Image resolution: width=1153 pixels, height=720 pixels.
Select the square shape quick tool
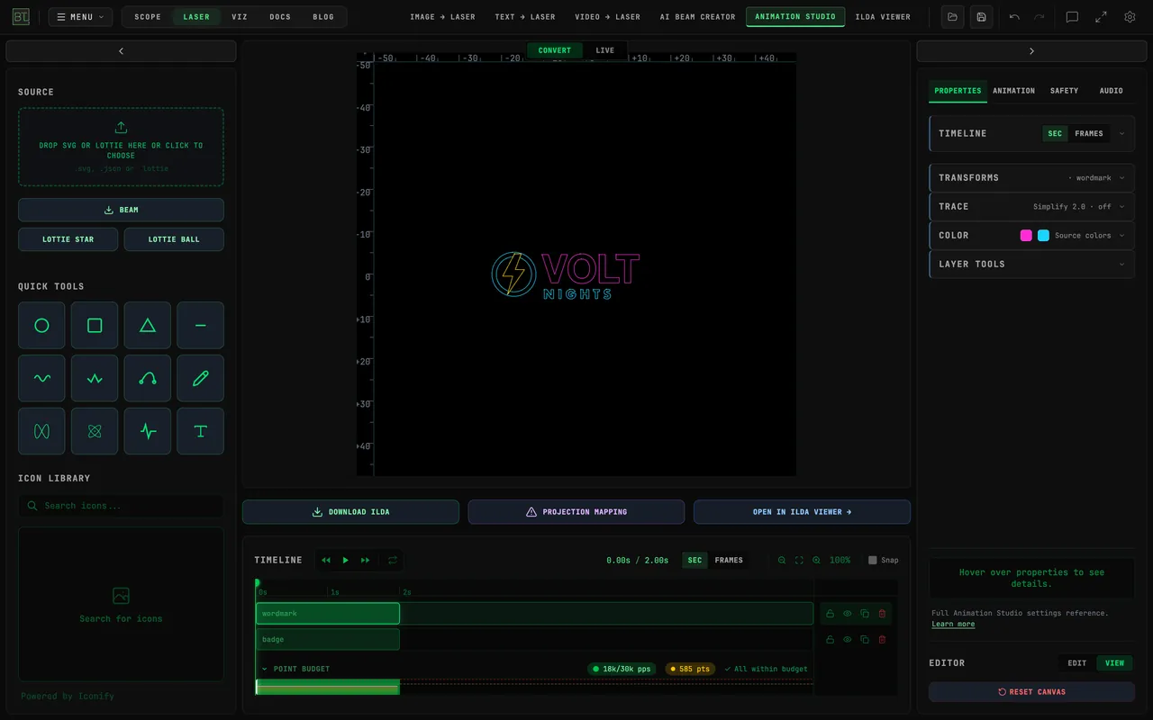[x=95, y=326]
